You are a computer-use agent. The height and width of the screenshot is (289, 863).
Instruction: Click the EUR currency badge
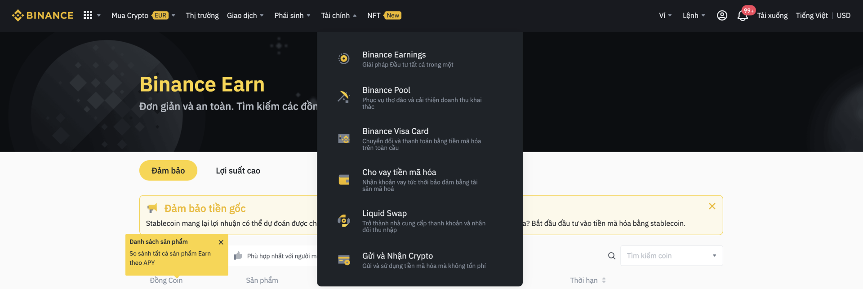(x=160, y=15)
